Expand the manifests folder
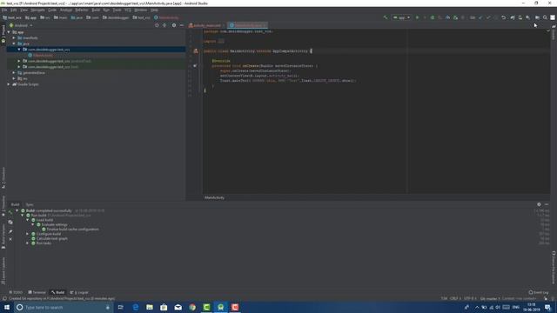 point(14,37)
